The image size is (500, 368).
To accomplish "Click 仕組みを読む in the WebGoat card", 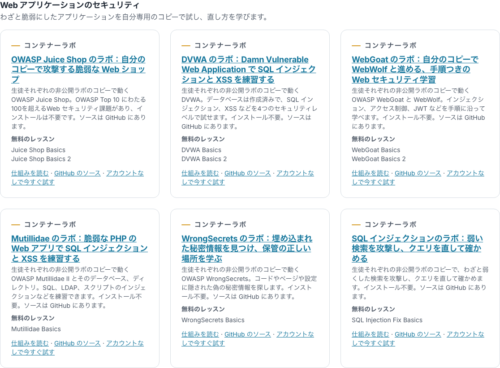I will click(371, 173).
